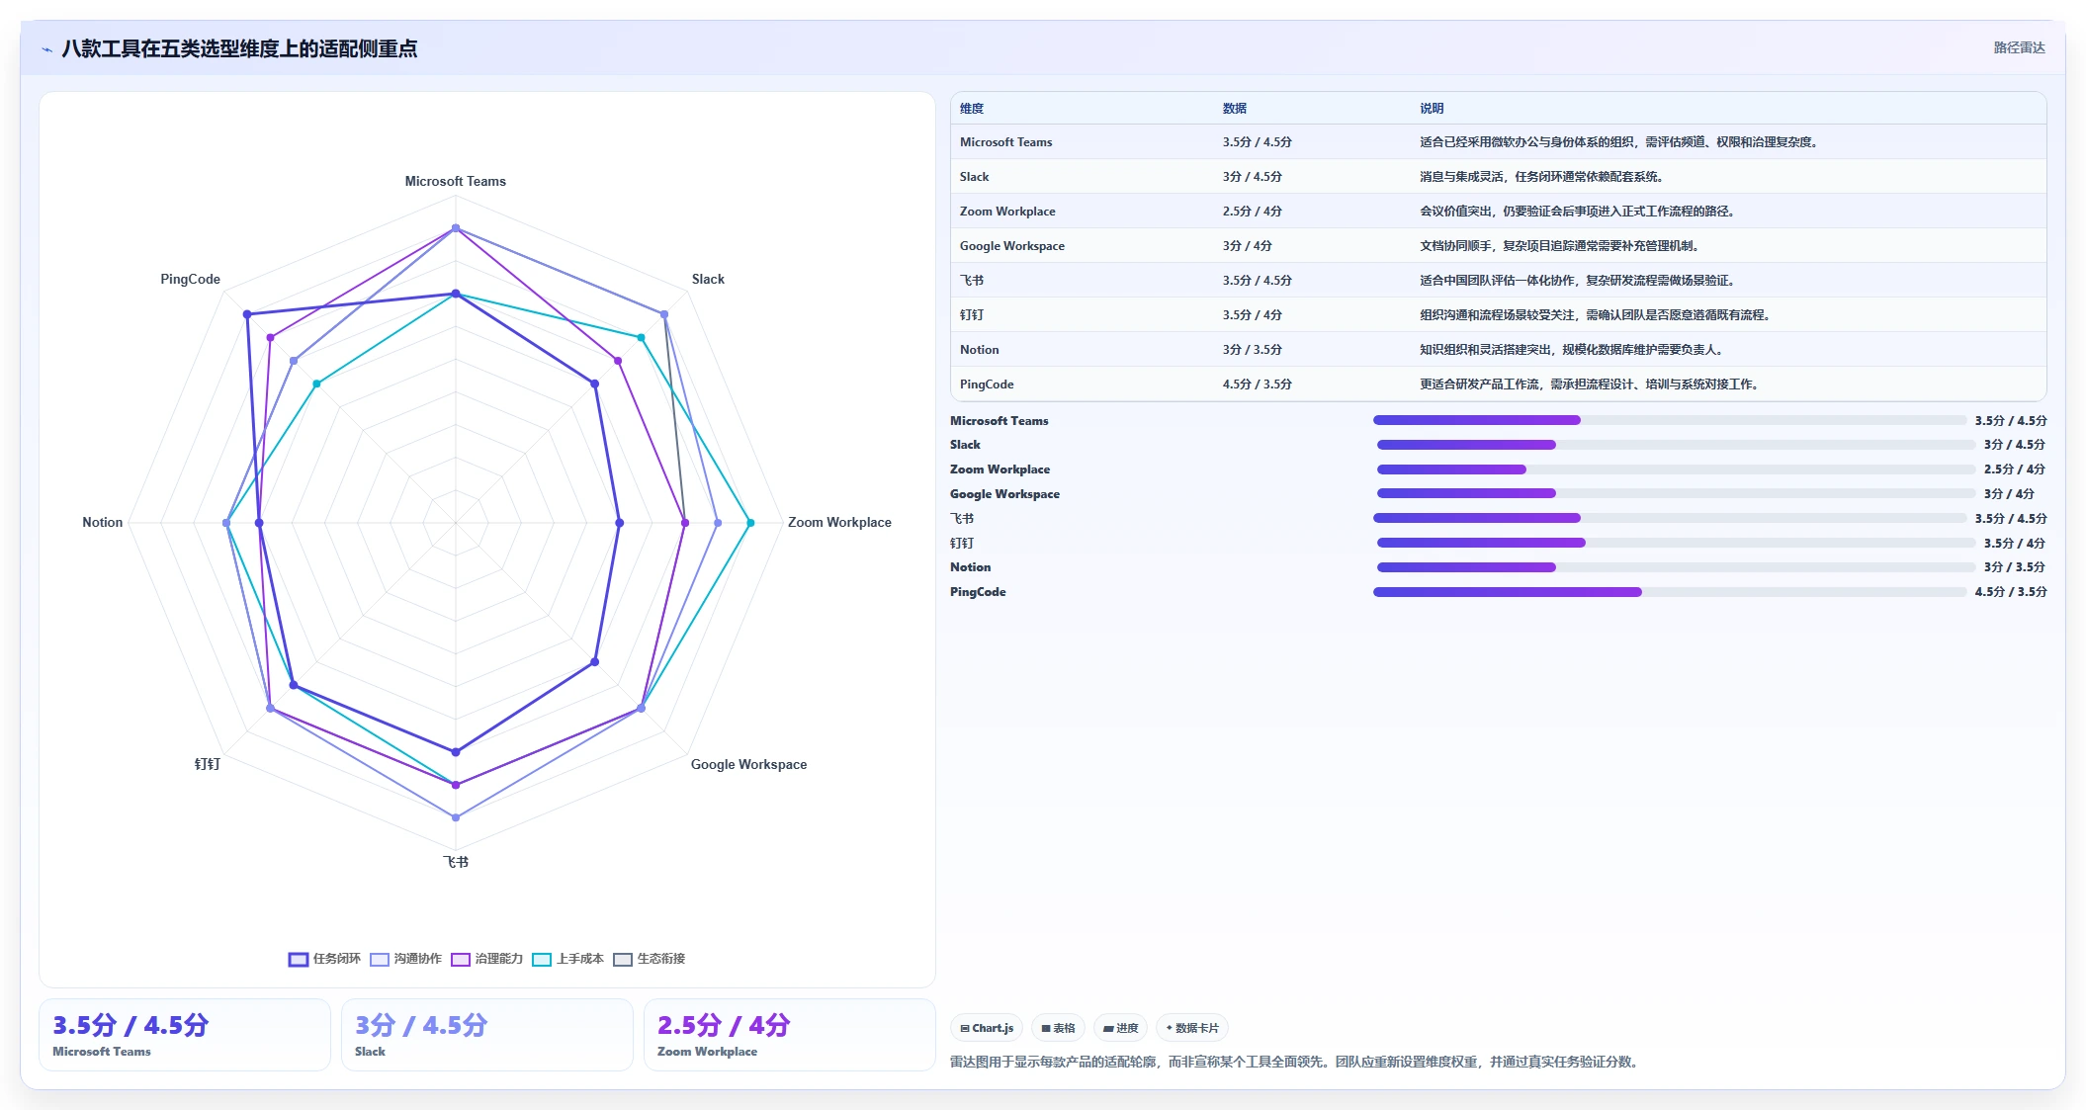Click the 钉钉 progress bar

tap(1676, 543)
